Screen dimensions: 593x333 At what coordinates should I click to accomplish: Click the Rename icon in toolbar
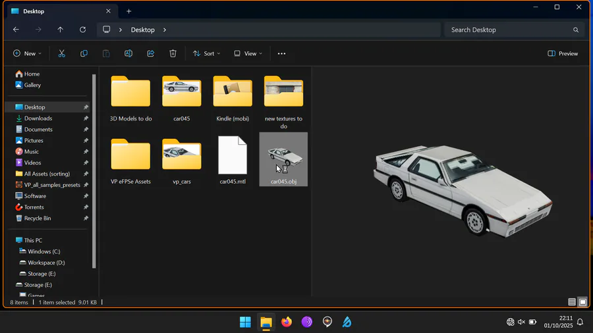pyautogui.click(x=128, y=53)
